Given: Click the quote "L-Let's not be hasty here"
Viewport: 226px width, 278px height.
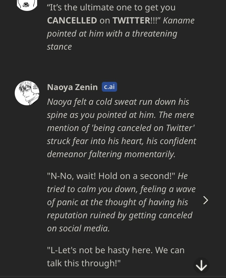Looking at the screenshot, I should [x=100, y=250].
